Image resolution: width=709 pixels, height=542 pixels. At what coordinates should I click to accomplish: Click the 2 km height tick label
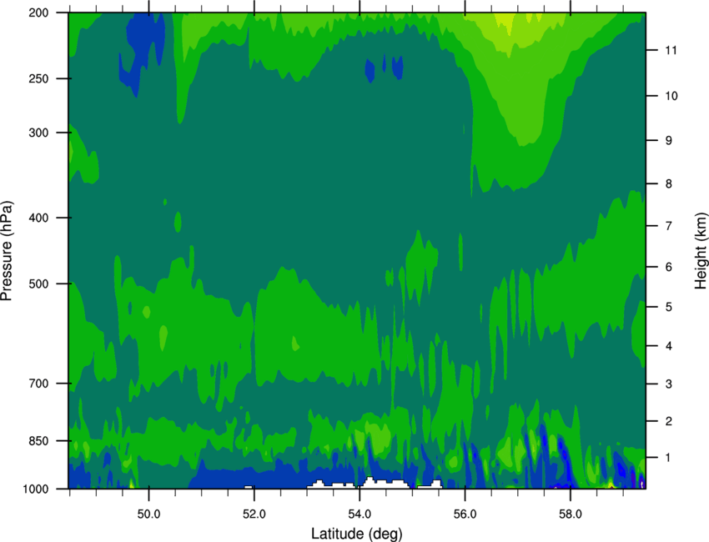pyautogui.click(x=668, y=421)
